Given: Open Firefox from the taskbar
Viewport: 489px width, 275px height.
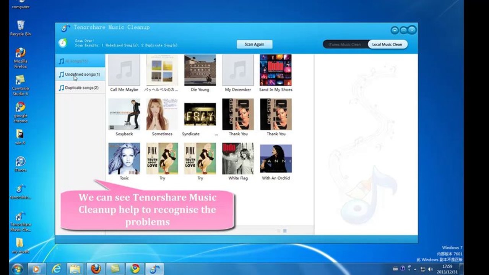Looking at the screenshot, I should [96, 269].
